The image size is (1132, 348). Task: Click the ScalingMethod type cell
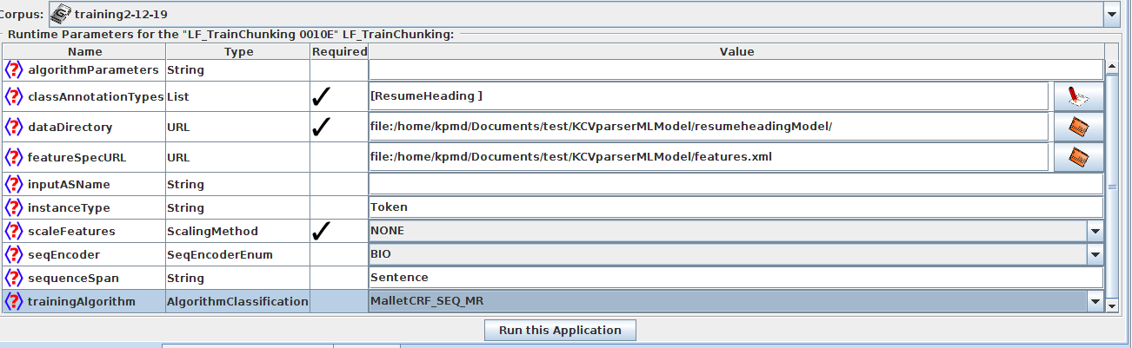(x=237, y=231)
